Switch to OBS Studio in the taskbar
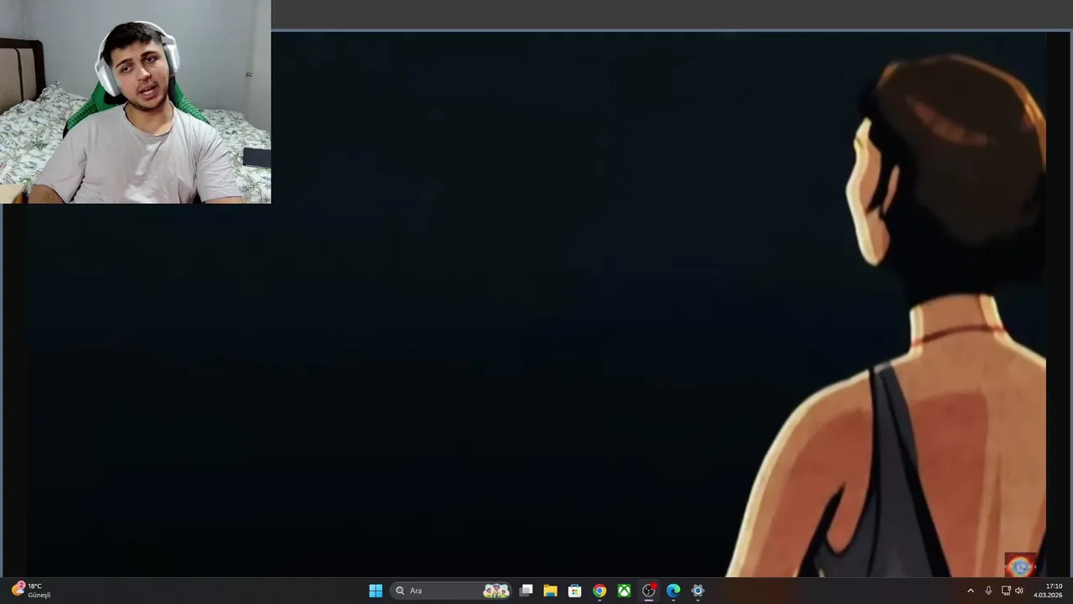This screenshot has width=1073, height=604. [x=649, y=591]
